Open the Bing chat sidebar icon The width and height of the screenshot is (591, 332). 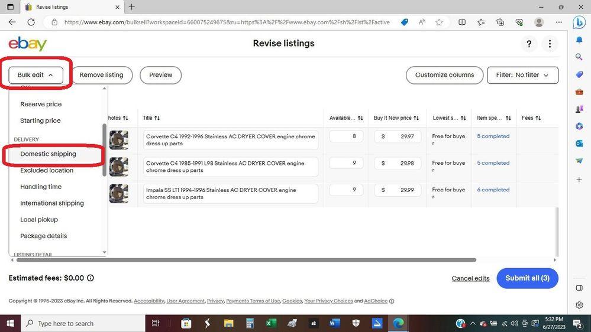pos(579,22)
